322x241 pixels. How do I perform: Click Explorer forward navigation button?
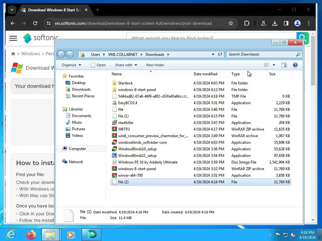tap(69, 54)
